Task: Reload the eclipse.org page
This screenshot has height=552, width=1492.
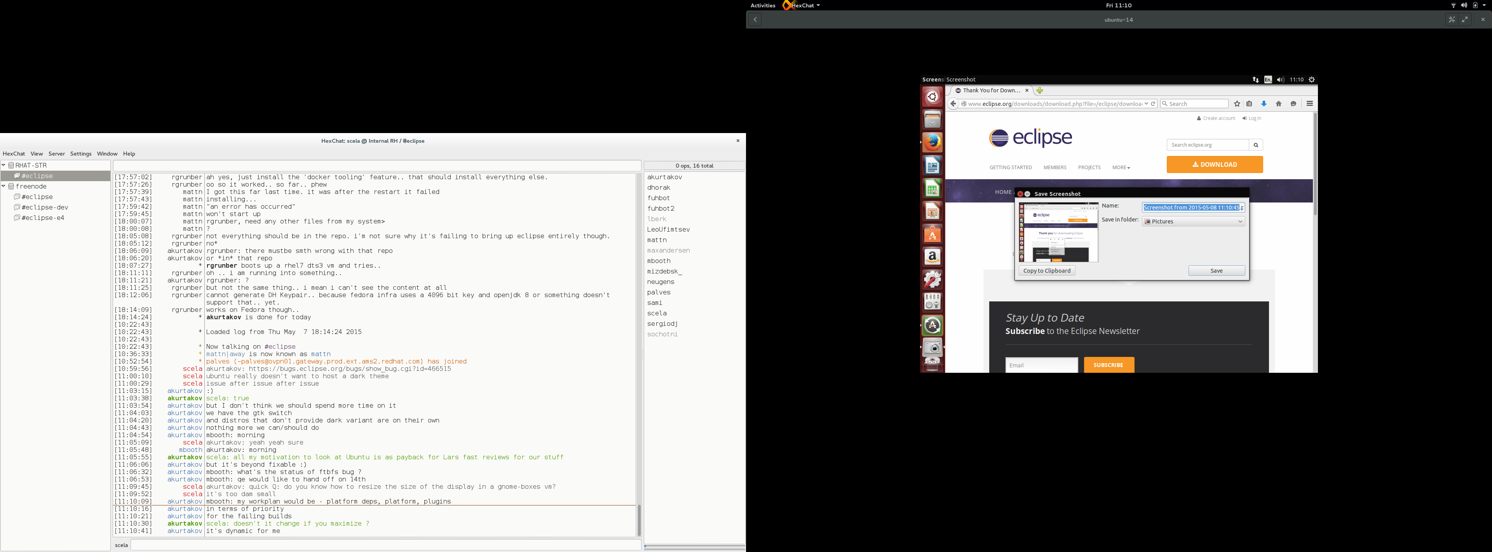Action: coord(1153,104)
